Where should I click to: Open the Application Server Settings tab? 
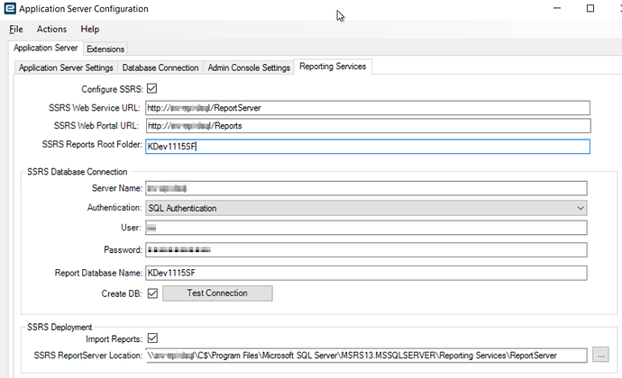(x=66, y=67)
